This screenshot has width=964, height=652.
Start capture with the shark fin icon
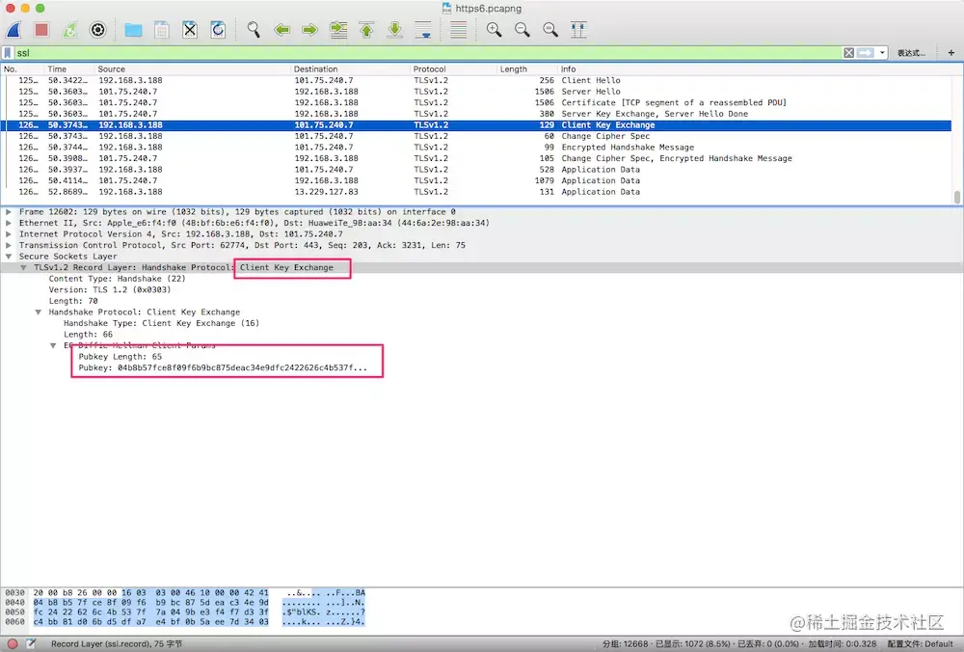(13, 30)
